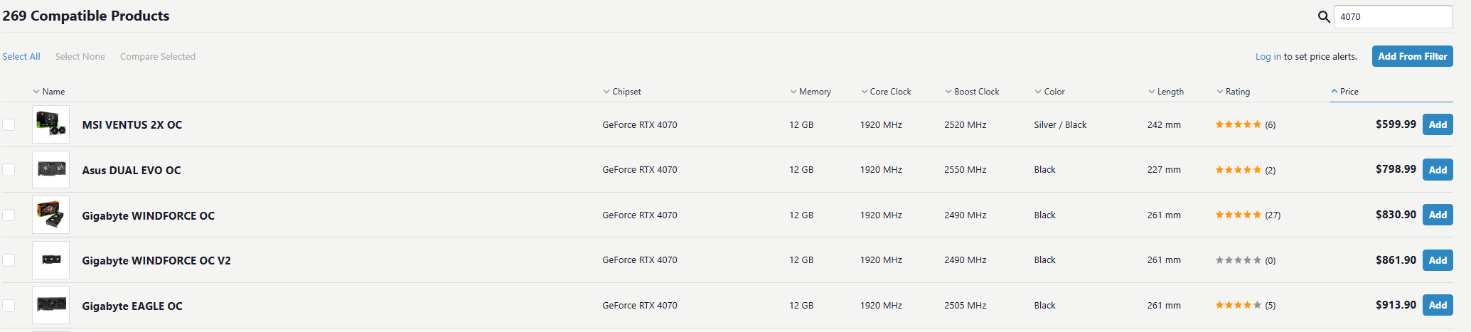Click Log in link for price alerts
Image resolution: width=1471 pixels, height=332 pixels.
coord(1268,56)
